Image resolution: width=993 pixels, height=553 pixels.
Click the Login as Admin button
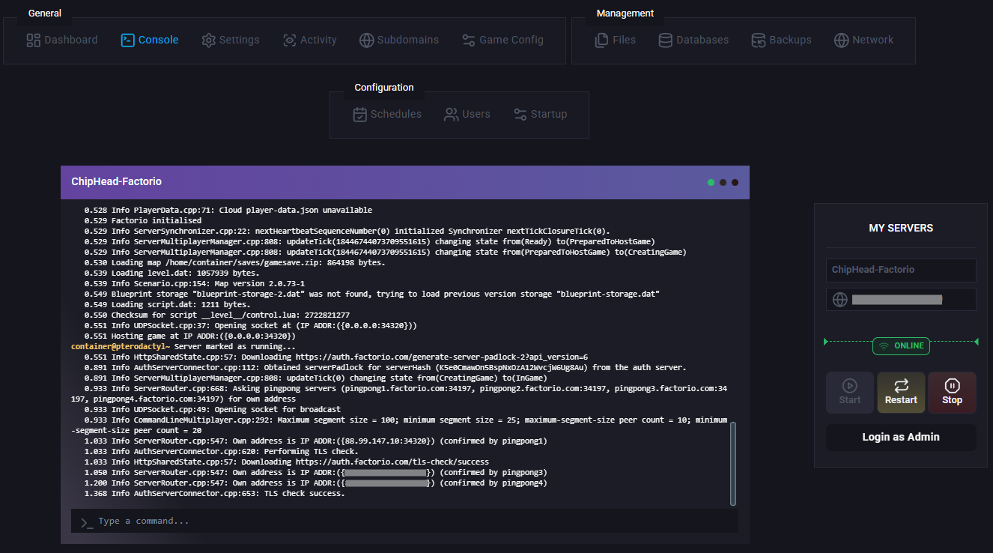901,438
